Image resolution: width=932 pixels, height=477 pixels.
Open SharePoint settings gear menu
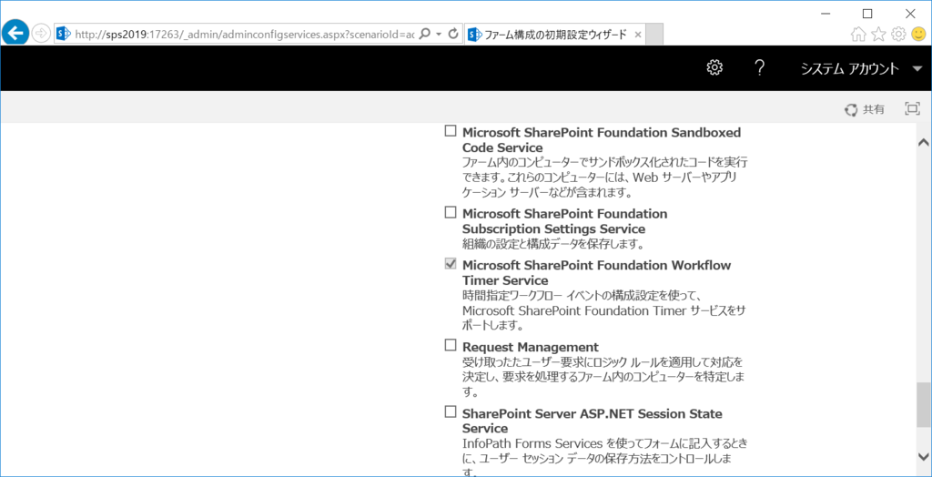[714, 67]
